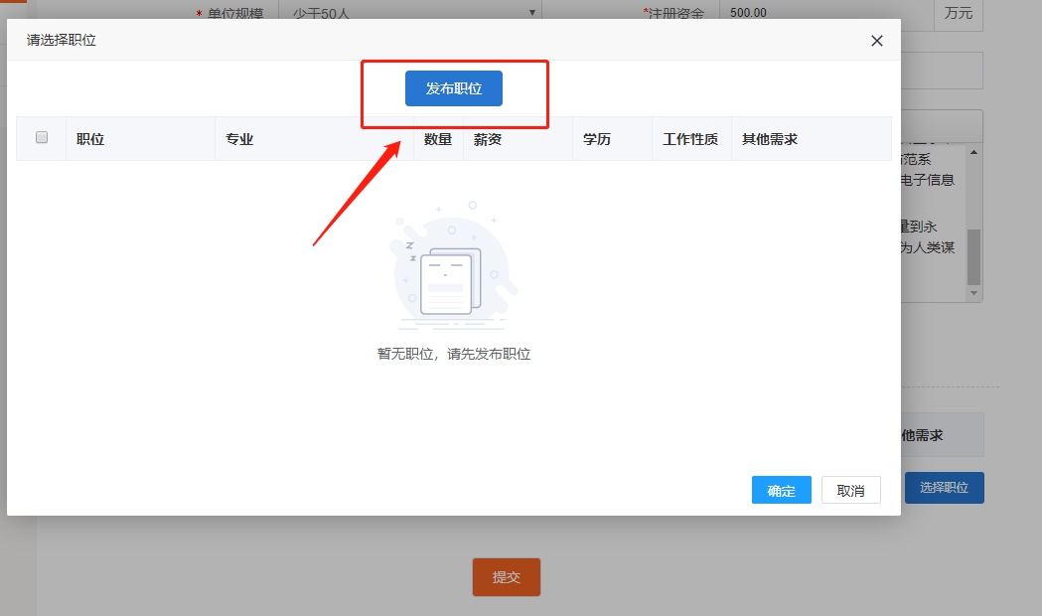The width and height of the screenshot is (1042, 616).
Task: Click the 专业 column header
Action: point(239,139)
